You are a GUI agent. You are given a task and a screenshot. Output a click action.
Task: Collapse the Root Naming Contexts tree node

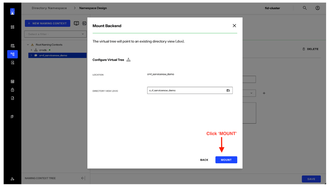28,45
